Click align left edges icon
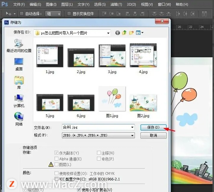Viewport: 214px width, 192px height. pos(128,14)
